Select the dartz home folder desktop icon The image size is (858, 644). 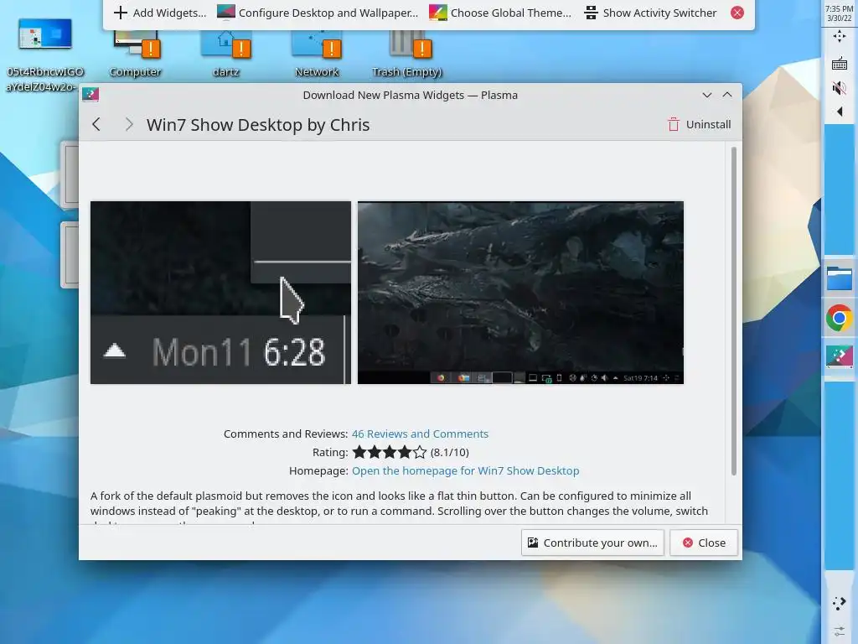click(x=226, y=55)
